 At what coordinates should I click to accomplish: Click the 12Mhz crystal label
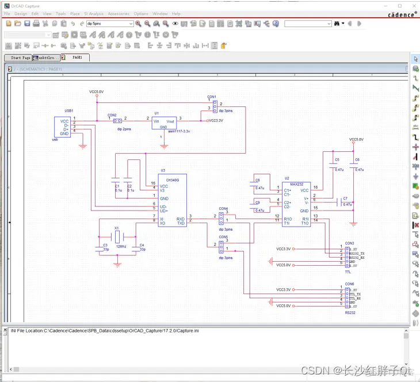(x=121, y=246)
